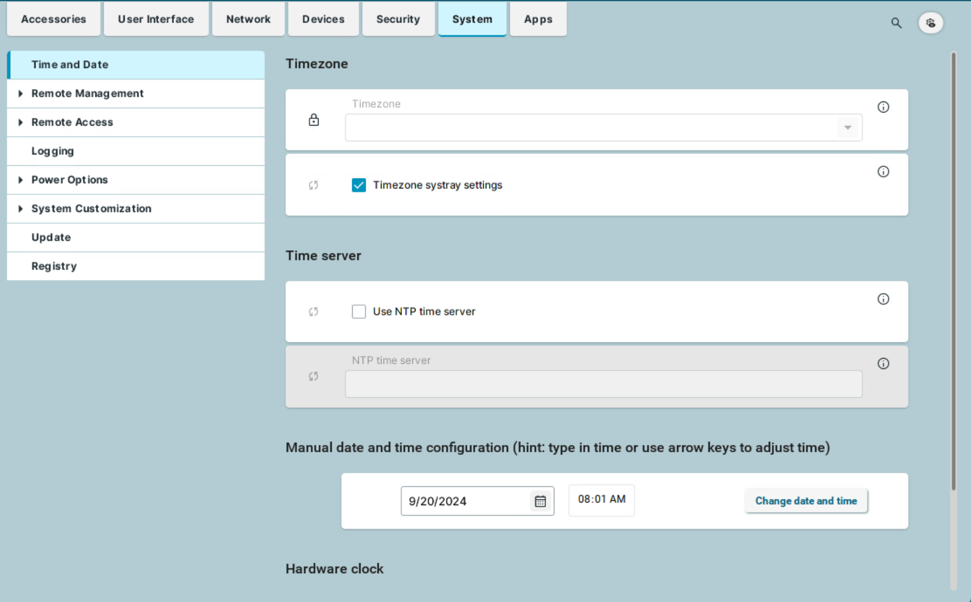Viewport: 971px width, 602px height.
Task: Click the 08:01 AM time field
Action: tap(601, 500)
